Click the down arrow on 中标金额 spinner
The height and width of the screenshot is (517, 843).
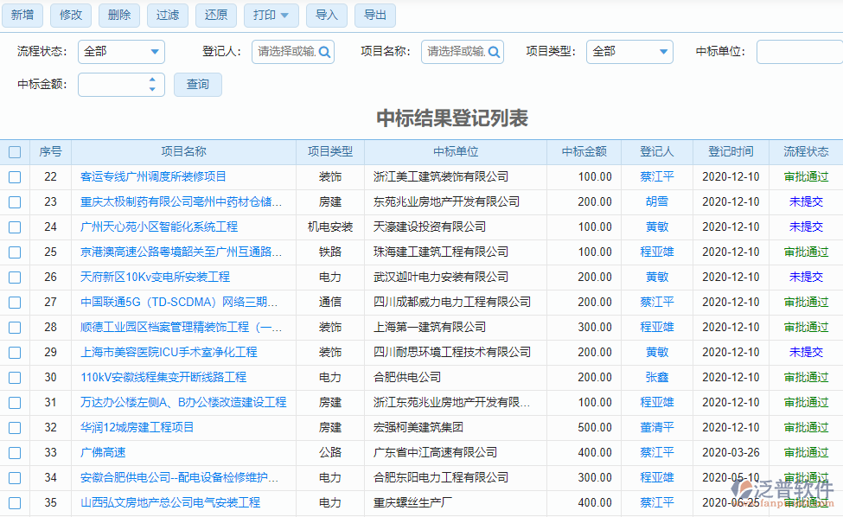[x=153, y=89]
